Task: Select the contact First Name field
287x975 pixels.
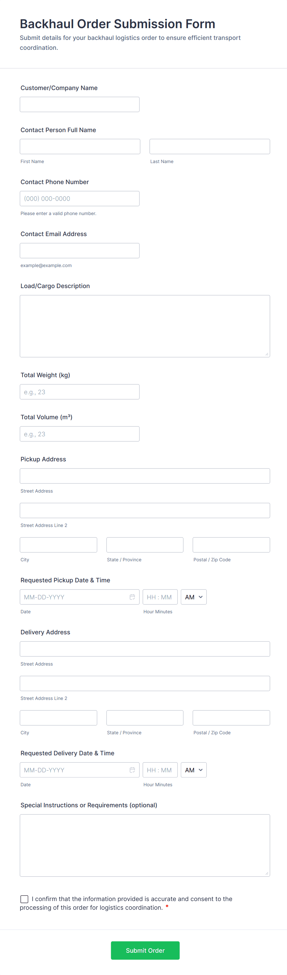Action: click(79, 146)
